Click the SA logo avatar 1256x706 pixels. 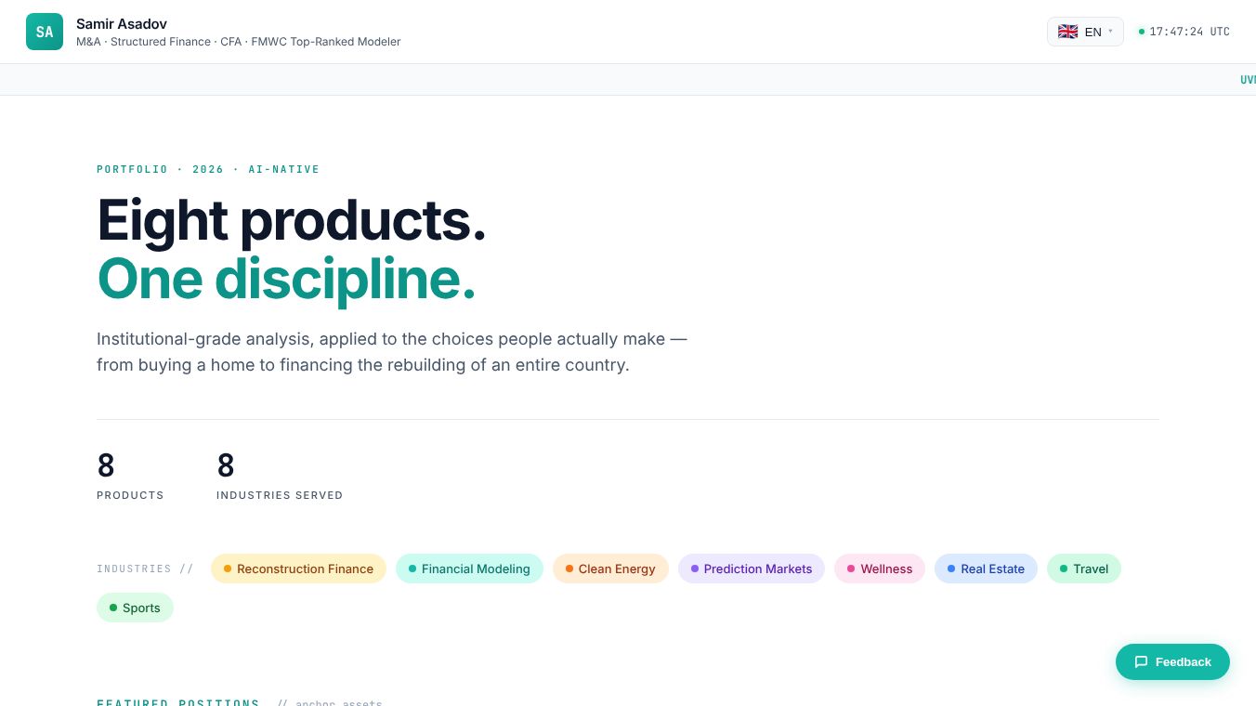coord(45,32)
